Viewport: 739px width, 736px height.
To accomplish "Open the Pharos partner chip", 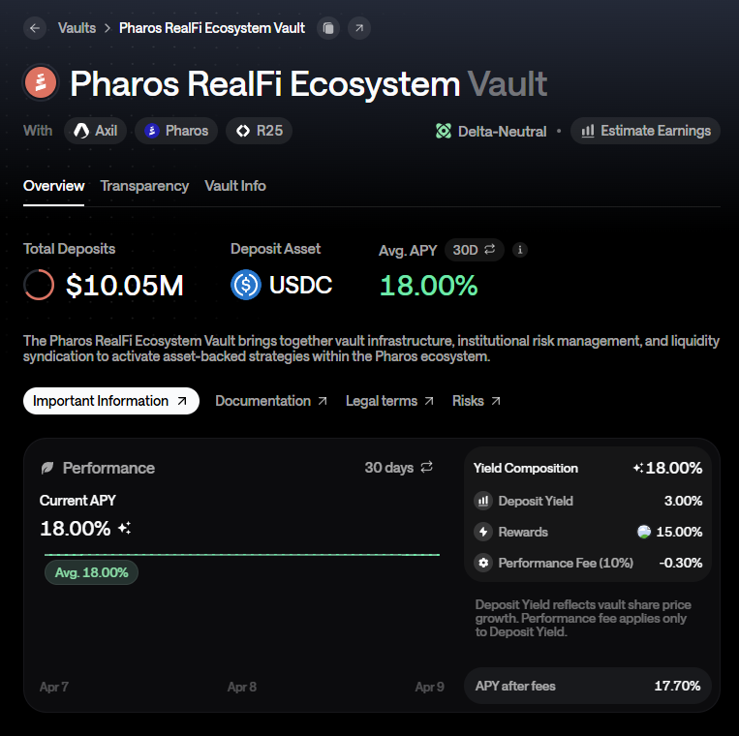I will (176, 131).
